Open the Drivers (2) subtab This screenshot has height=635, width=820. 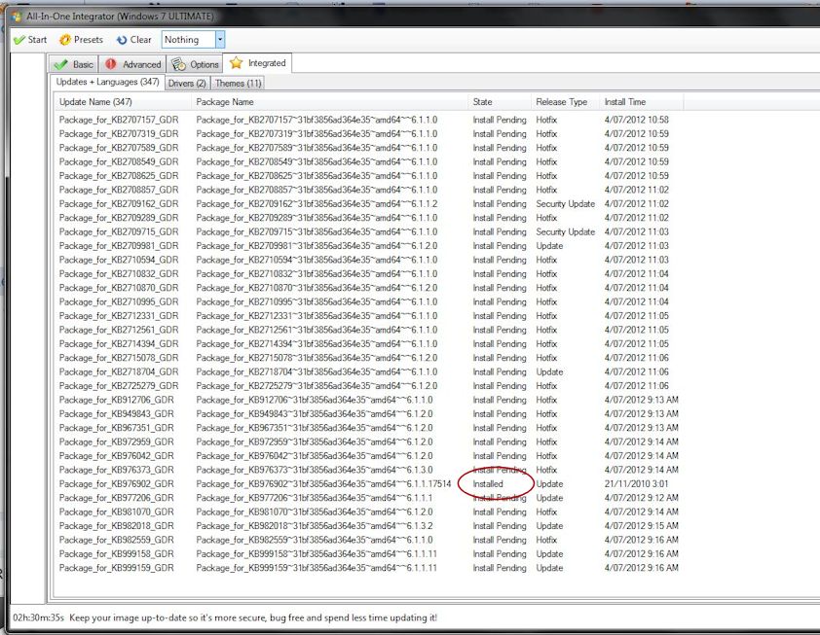187,83
